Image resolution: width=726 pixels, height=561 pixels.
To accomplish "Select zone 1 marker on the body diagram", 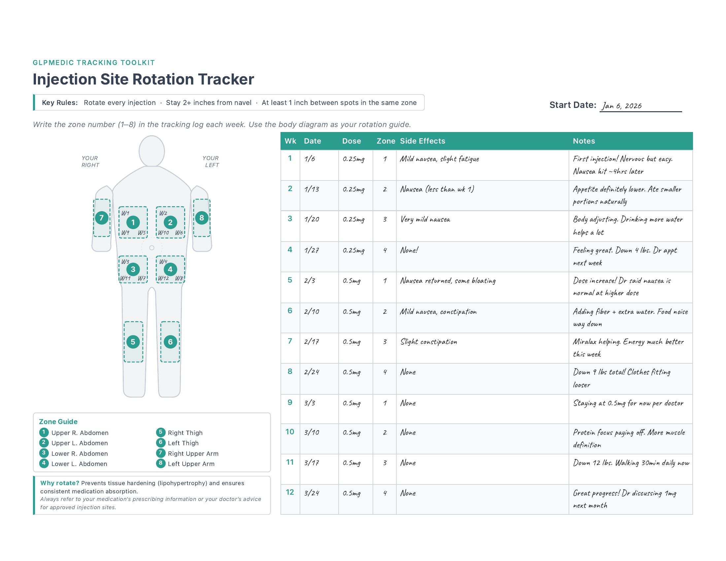I will coord(134,223).
